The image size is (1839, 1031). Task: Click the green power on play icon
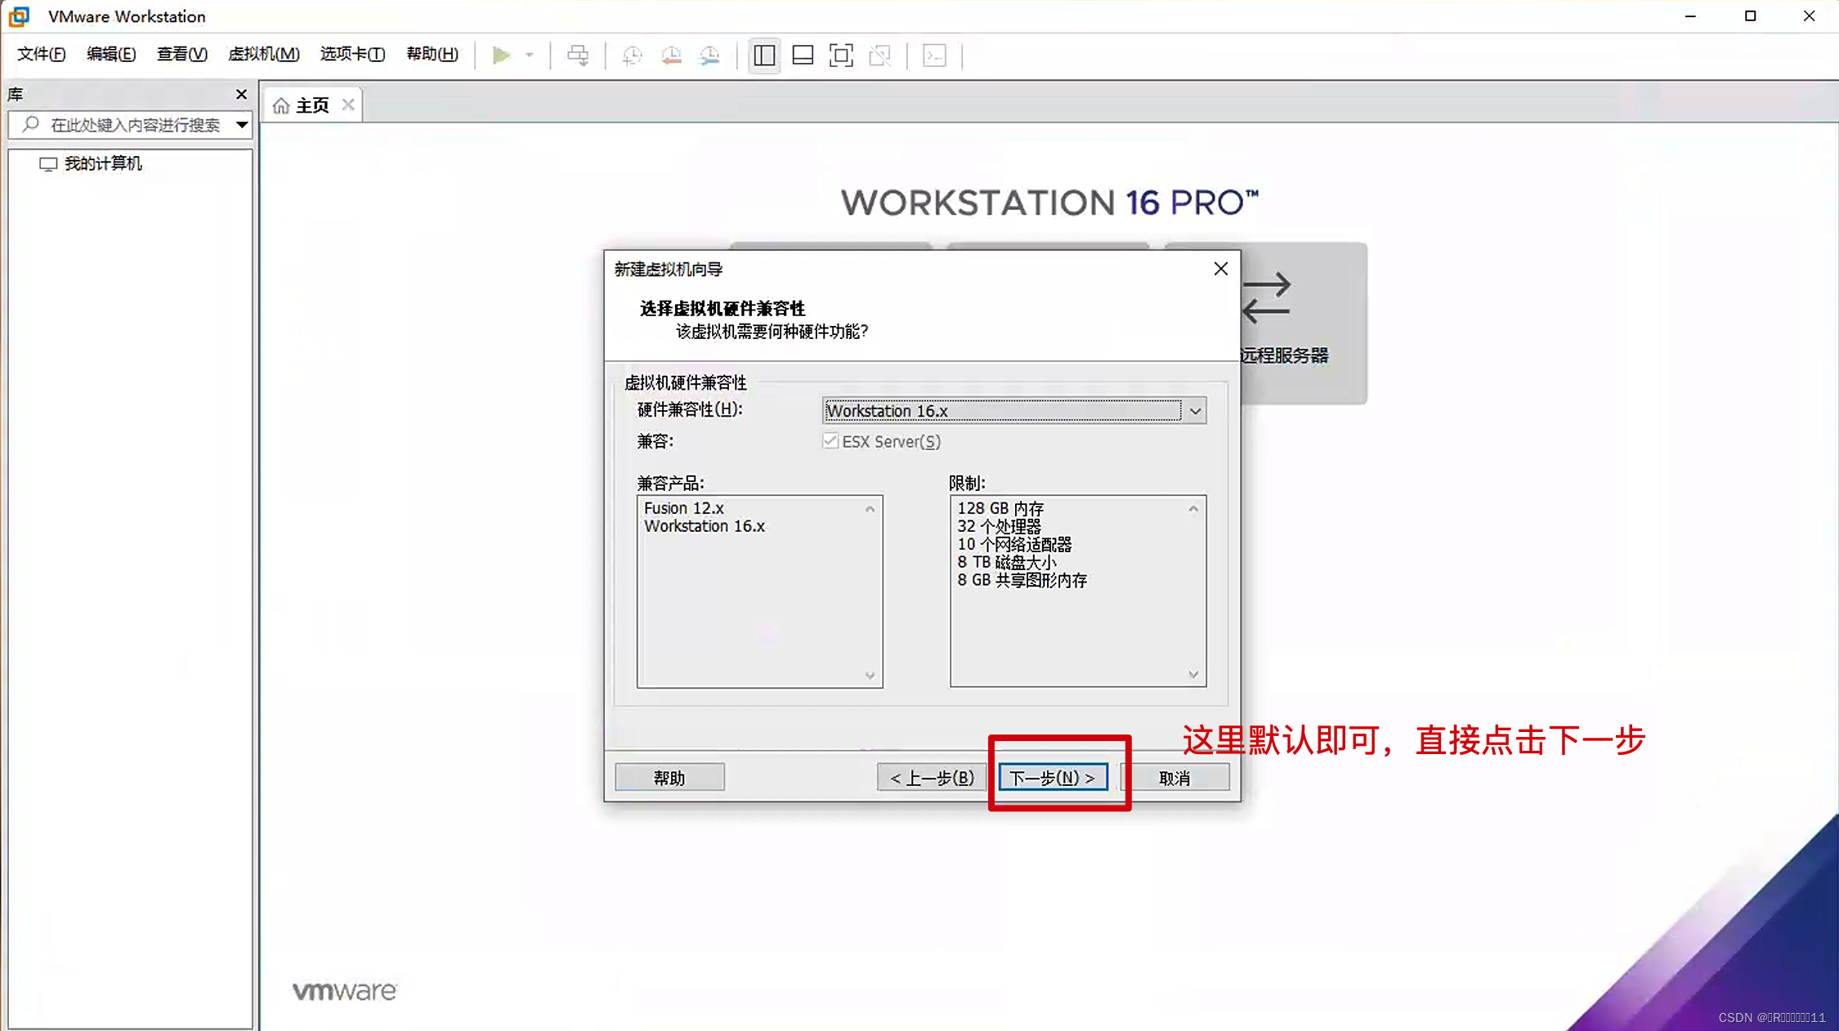tap(501, 55)
